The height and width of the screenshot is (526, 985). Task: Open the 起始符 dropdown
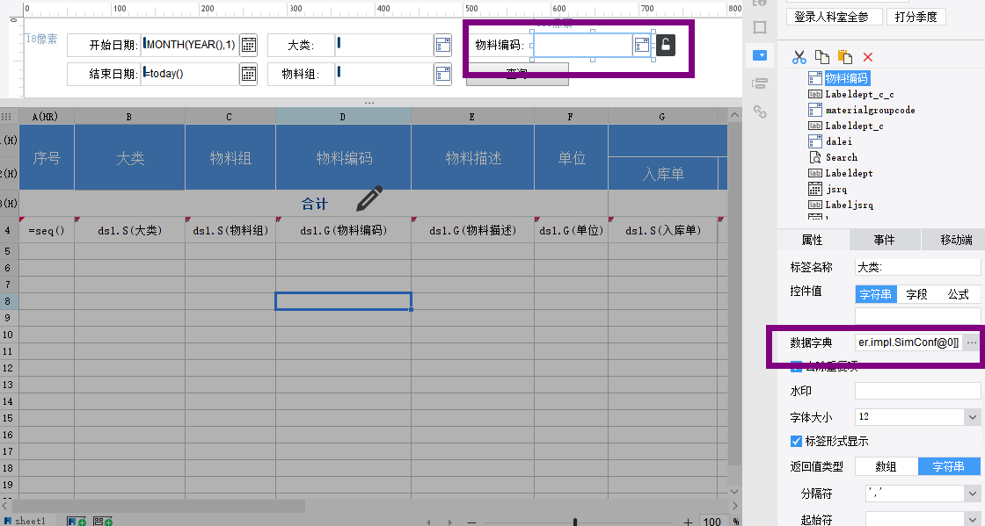pyautogui.click(x=972, y=520)
